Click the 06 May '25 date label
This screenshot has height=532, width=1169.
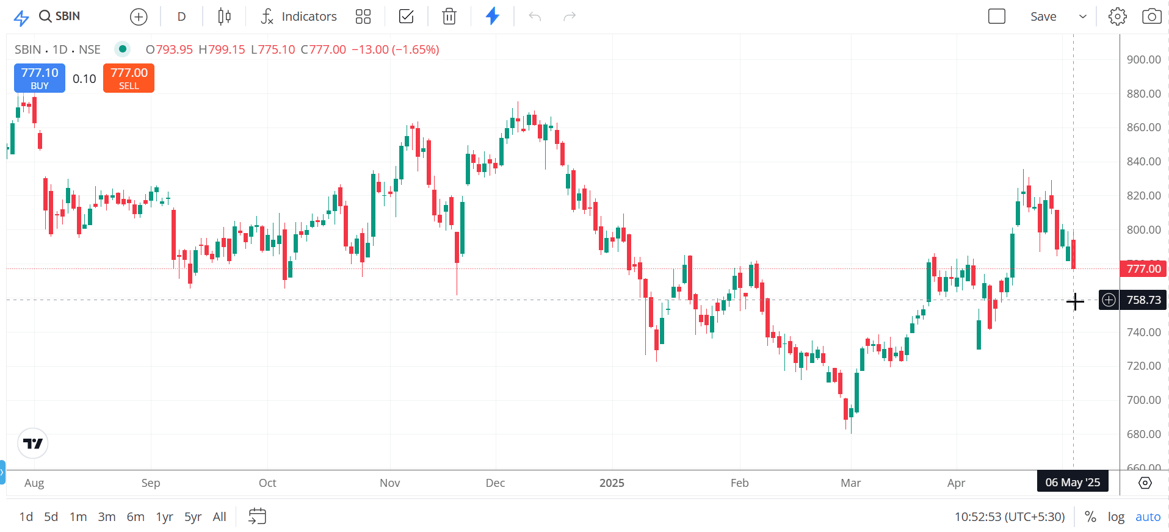tap(1073, 483)
